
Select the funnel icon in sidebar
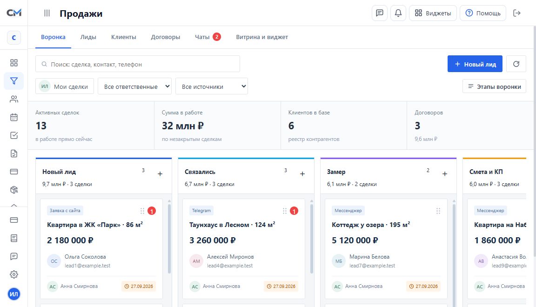14,81
